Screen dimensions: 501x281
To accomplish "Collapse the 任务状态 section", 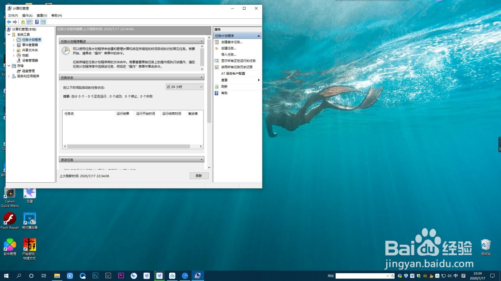I will point(202,77).
